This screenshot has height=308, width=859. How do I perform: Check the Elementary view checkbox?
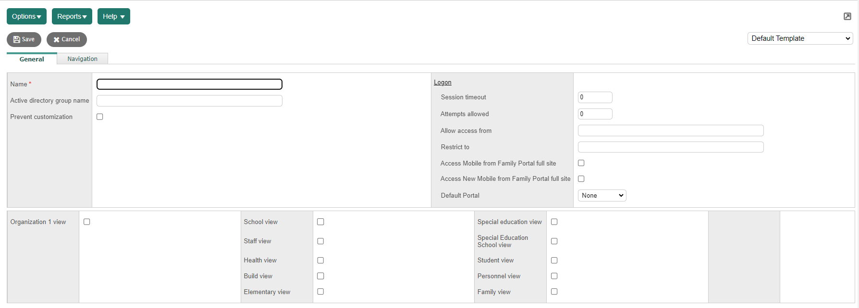(320, 292)
